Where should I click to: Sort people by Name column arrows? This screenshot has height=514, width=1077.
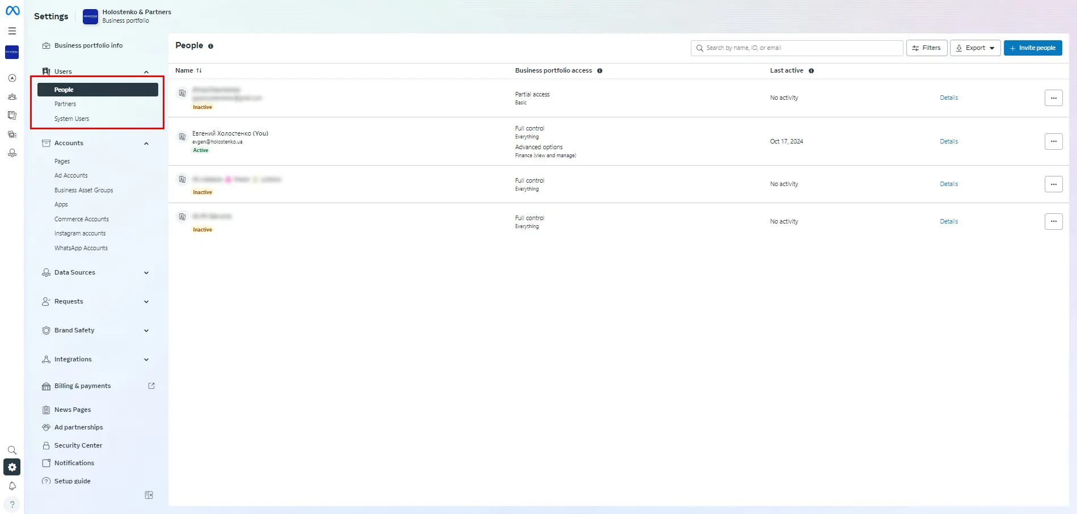[x=199, y=70]
